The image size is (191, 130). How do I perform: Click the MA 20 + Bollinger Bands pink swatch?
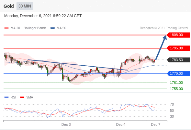click(6, 28)
